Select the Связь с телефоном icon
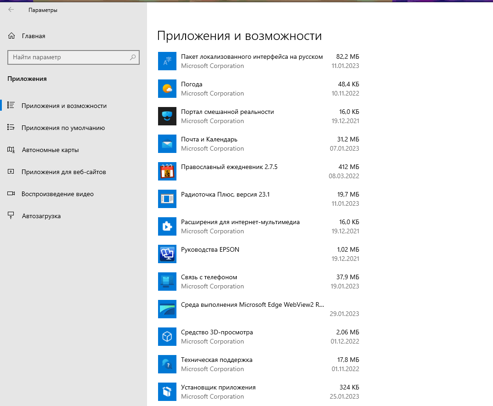The image size is (493, 406). pyautogui.click(x=167, y=282)
